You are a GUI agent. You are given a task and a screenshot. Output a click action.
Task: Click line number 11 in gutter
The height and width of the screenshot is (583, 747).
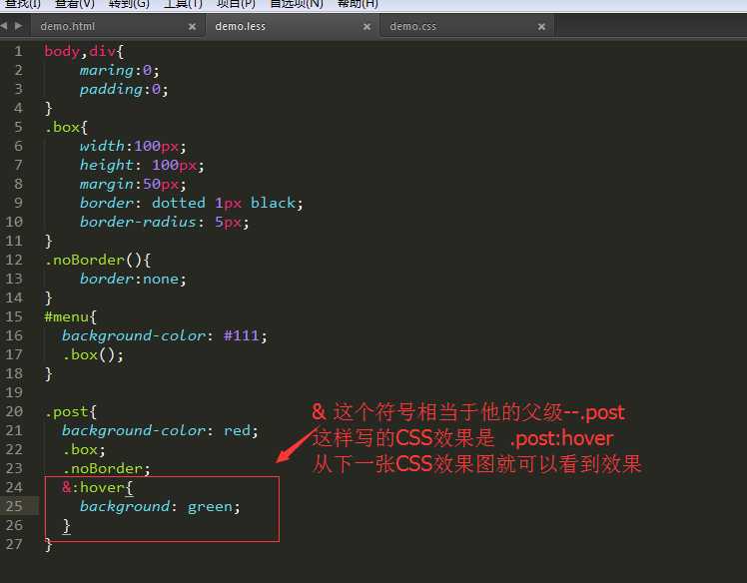14,241
